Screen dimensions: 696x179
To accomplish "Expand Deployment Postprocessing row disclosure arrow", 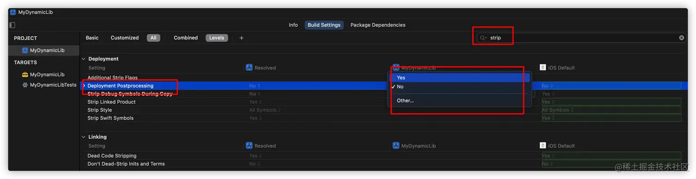I will [84, 86].
